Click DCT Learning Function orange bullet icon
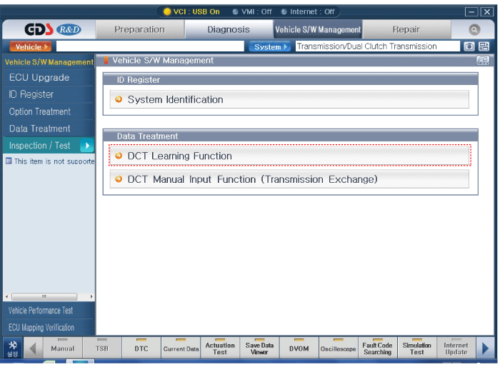This screenshot has width=500, height=367. pos(119,156)
